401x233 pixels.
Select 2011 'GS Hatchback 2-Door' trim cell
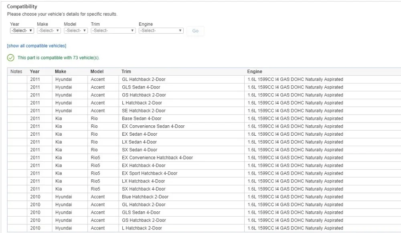click(182, 95)
